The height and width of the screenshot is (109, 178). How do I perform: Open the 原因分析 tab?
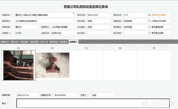(14, 42)
